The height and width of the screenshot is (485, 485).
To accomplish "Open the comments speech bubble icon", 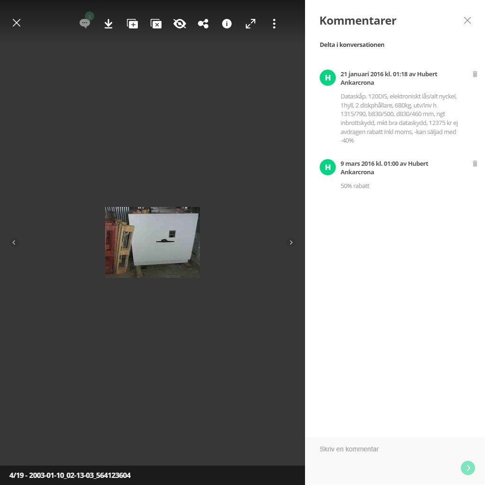I will (85, 23).
